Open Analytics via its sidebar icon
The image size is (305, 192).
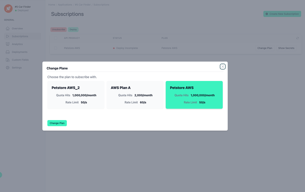tap(8, 44)
